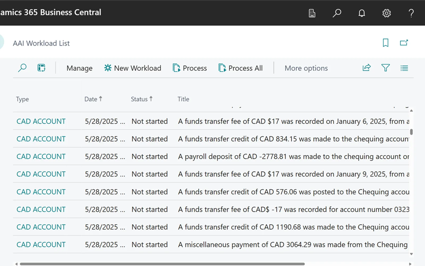This screenshot has width=425, height=266.
Task: Run the Process All action
Action: click(240, 68)
